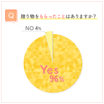Click the red highlighted text もらったこと
The width and height of the screenshot is (104, 104).
click(53, 17)
